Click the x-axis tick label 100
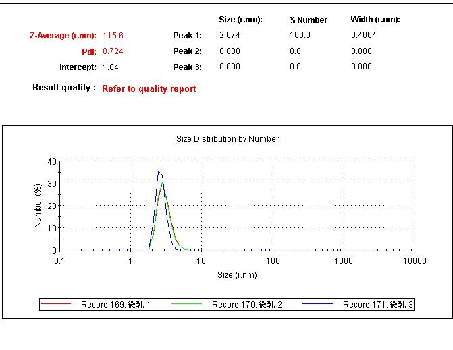453x350 pixels. pyautogui.click(x=273, y=261)
